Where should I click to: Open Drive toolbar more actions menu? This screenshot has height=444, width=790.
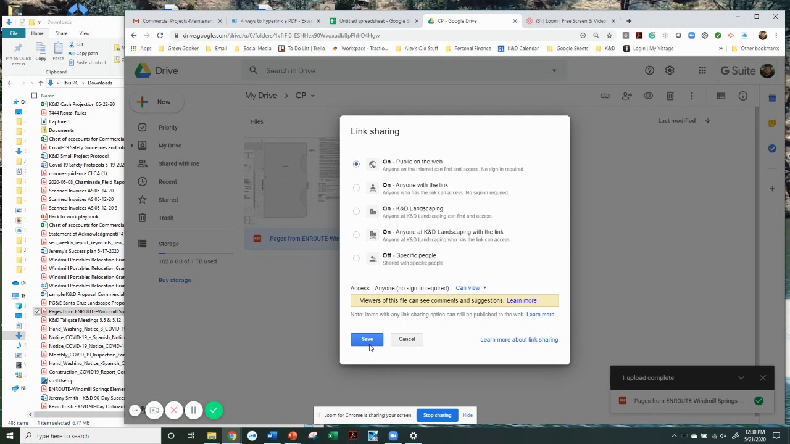691,96
